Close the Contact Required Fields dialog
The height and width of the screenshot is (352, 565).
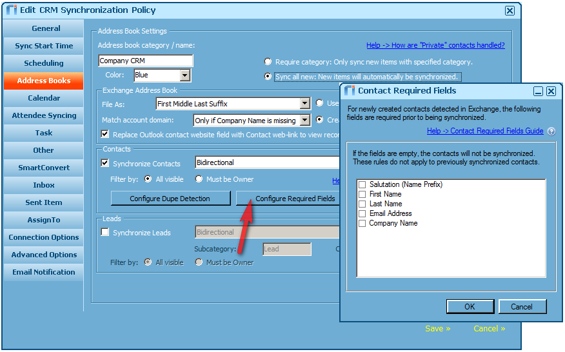coord(551,91)
